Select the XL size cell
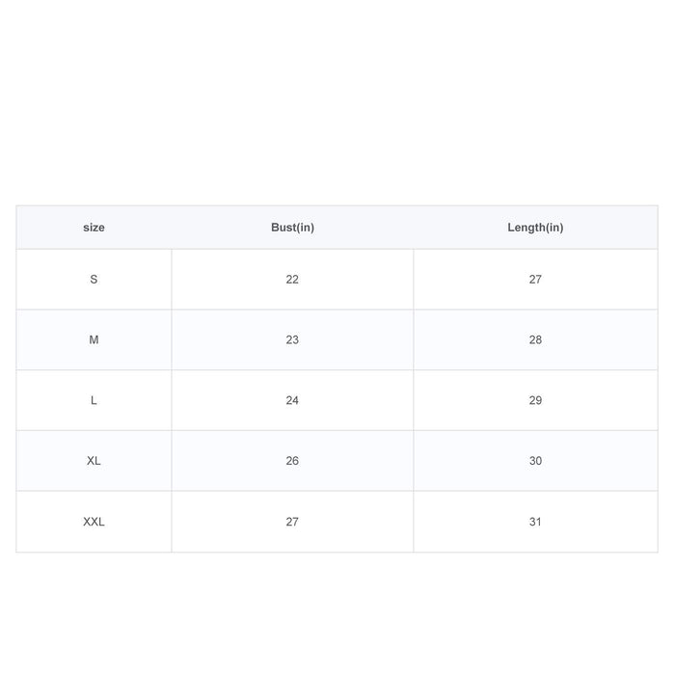 [94, 461]
